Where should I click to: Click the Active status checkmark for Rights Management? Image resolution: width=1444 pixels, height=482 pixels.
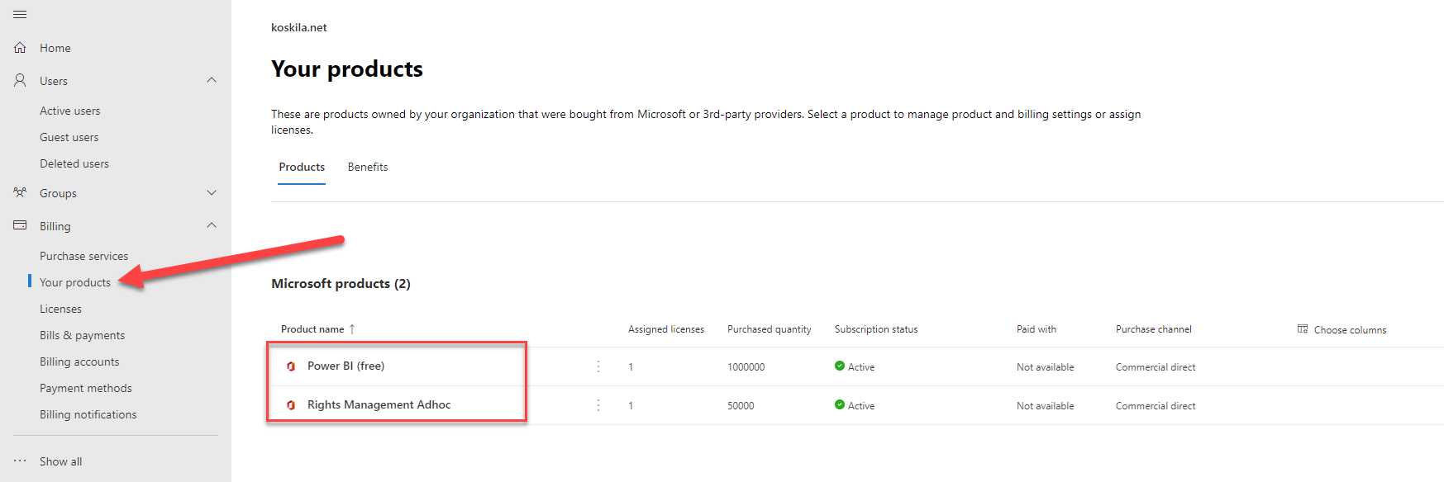[840, 404]
